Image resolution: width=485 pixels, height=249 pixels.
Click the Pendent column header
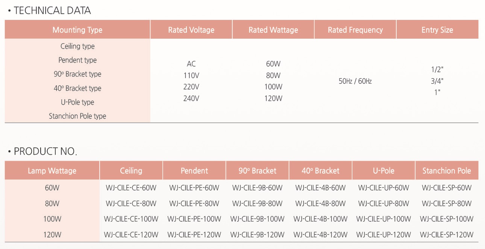click(x=194, y=171)
